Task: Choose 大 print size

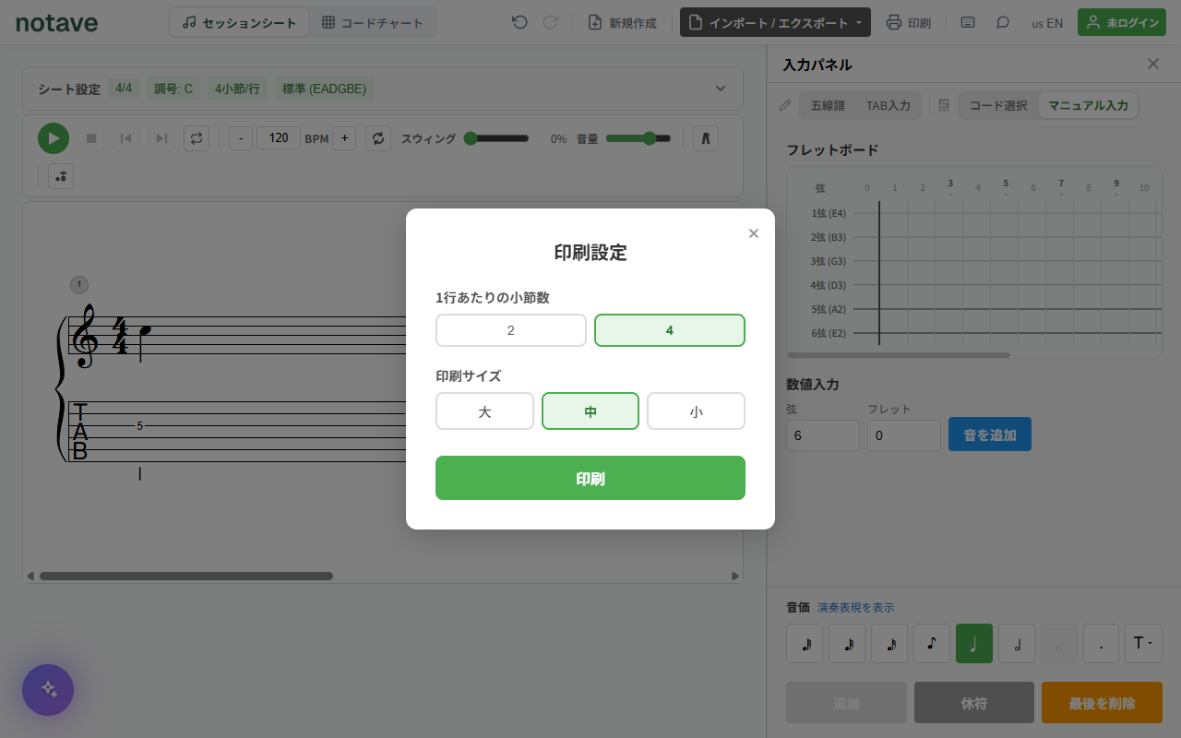Action: (484, 411)
